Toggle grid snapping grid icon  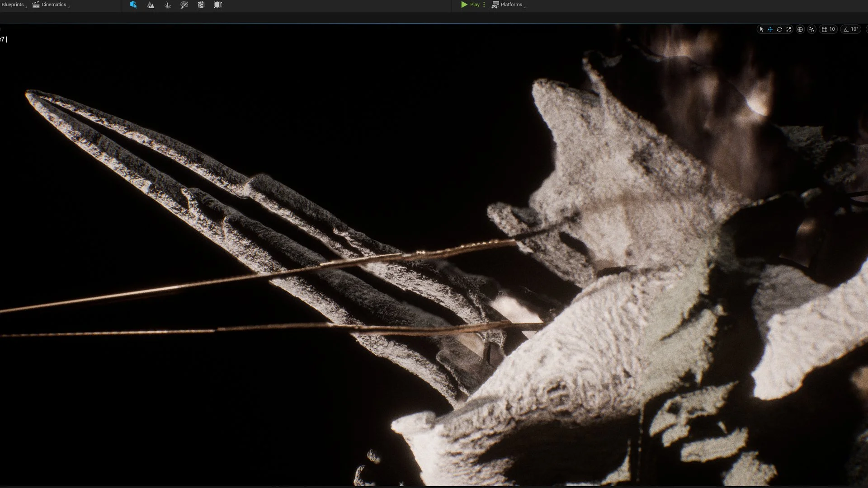[825, 29]
